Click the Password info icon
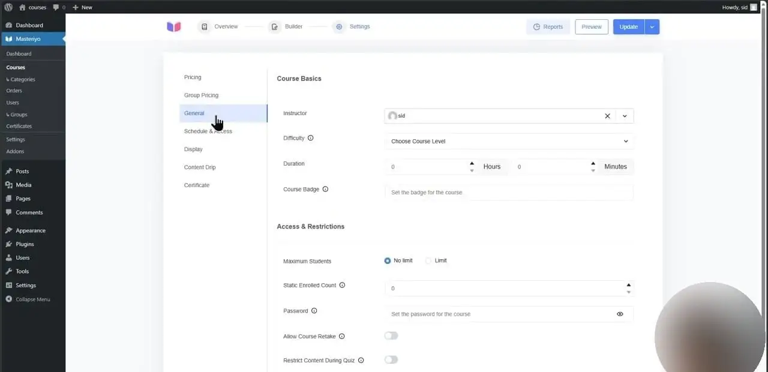Screen dimensions: 768x372 [x=314, y=311]
